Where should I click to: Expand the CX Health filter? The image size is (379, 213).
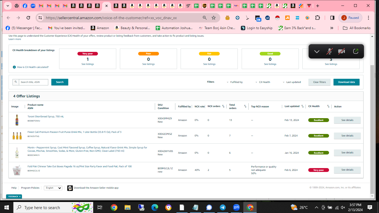tap(262, 82)
